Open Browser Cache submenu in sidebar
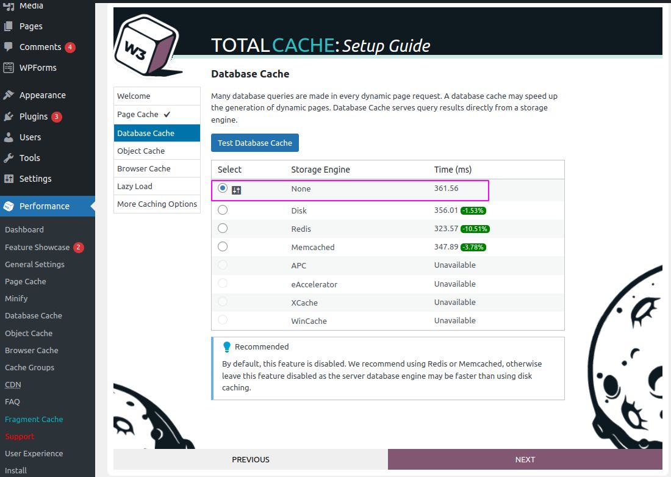The width and height of the screenshot is (671, 477). tap(32, 350)
